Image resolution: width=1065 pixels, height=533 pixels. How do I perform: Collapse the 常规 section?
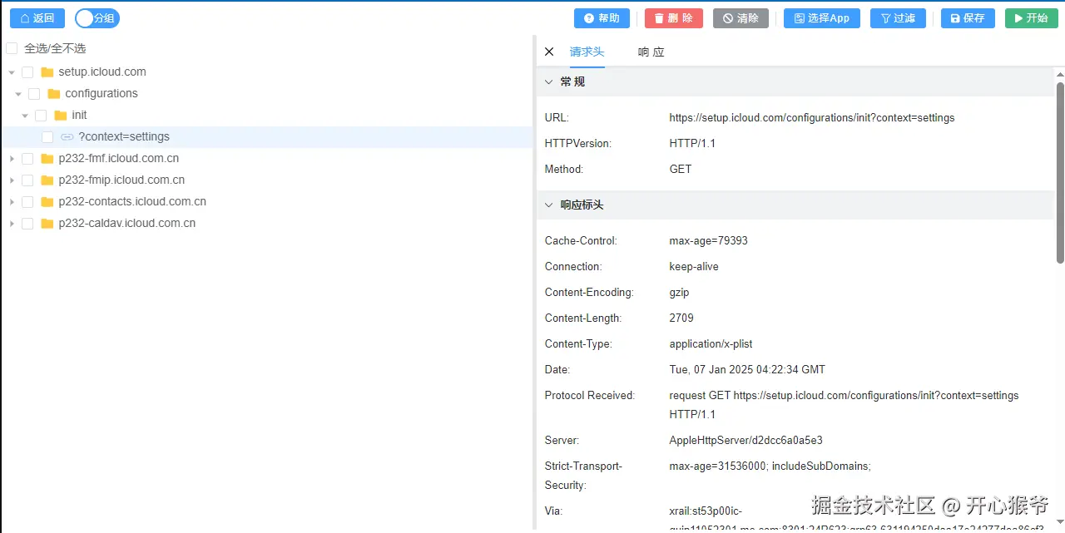click(x=548, y=81)
